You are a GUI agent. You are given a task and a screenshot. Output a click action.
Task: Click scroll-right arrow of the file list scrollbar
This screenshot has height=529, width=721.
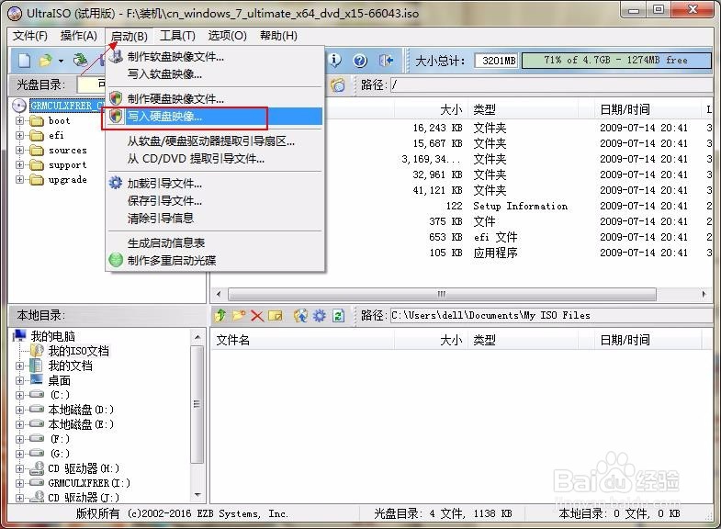click(704, 294)
